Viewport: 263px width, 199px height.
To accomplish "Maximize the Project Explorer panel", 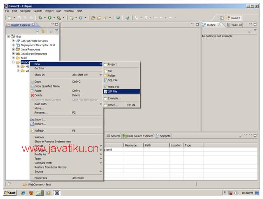I will pos(57,24).
